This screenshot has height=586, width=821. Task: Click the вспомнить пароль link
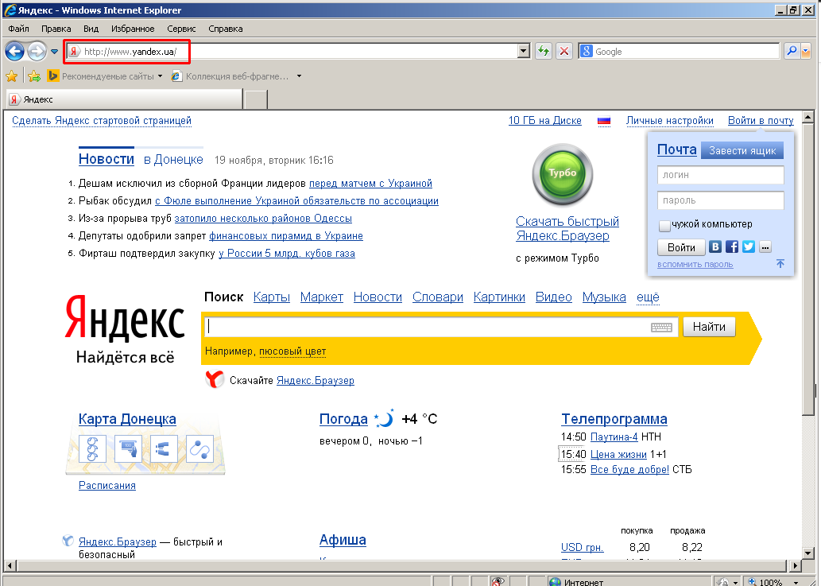[695, 265]
